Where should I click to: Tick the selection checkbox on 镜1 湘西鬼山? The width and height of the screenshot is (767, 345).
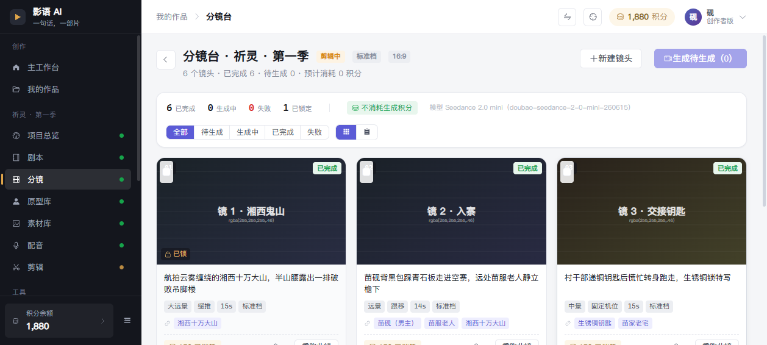tap(166, 172)
